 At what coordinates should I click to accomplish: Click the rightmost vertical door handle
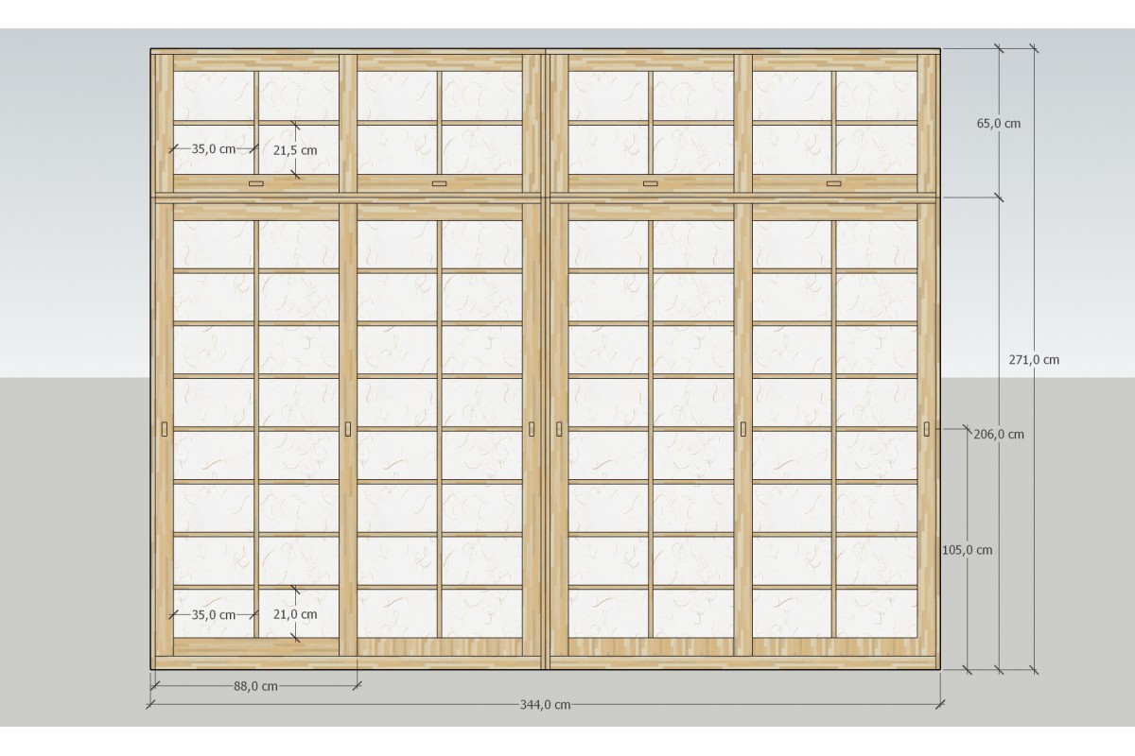pos(926,429)
